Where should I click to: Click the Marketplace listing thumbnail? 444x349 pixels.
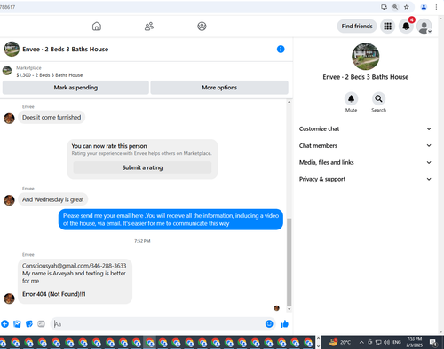click(x=7, y=71)
